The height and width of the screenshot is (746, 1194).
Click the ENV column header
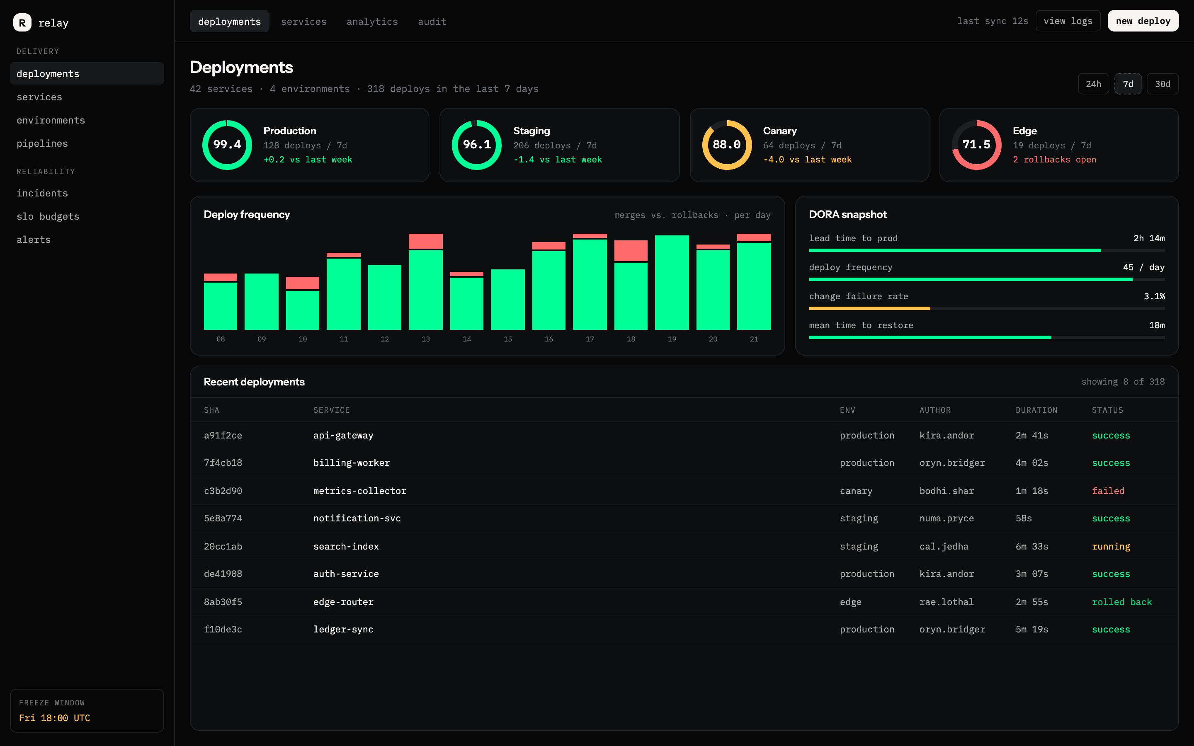pyautogui.click(x=848, y=410)
